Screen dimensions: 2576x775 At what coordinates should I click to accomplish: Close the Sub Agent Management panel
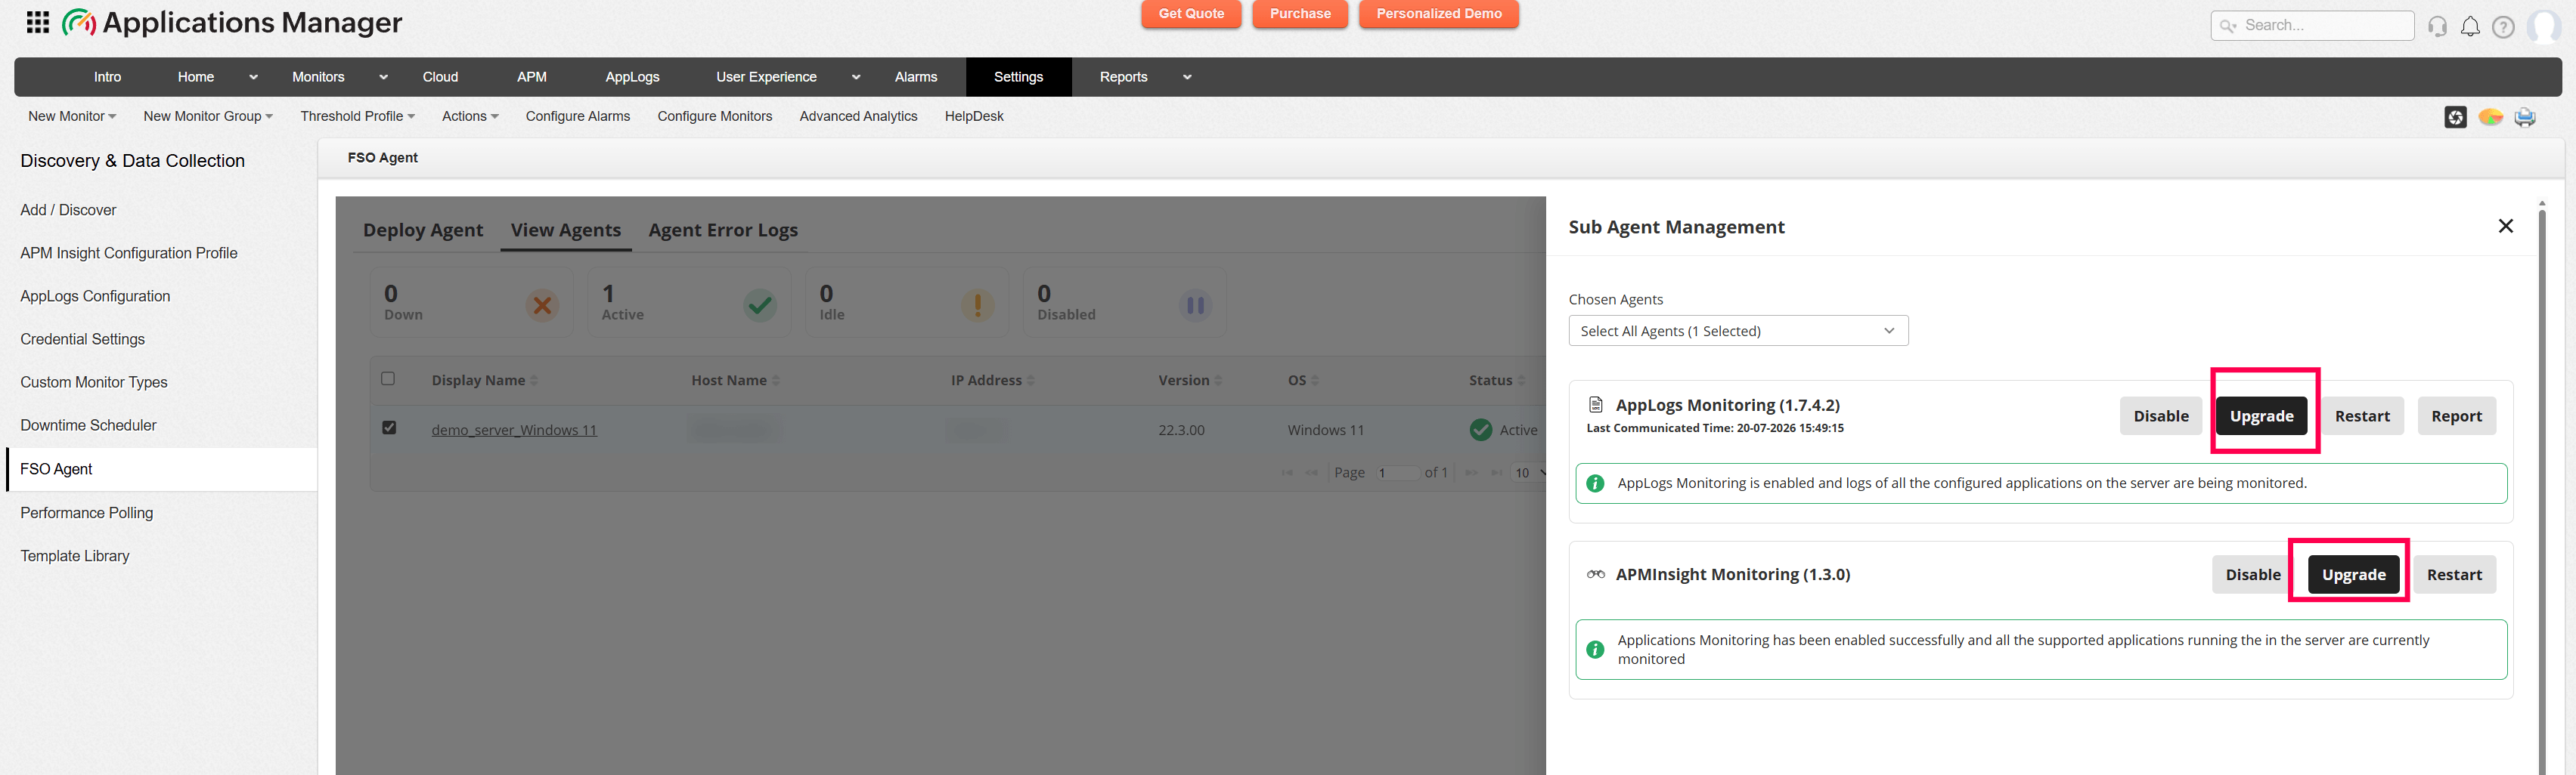pos(2505,226)
